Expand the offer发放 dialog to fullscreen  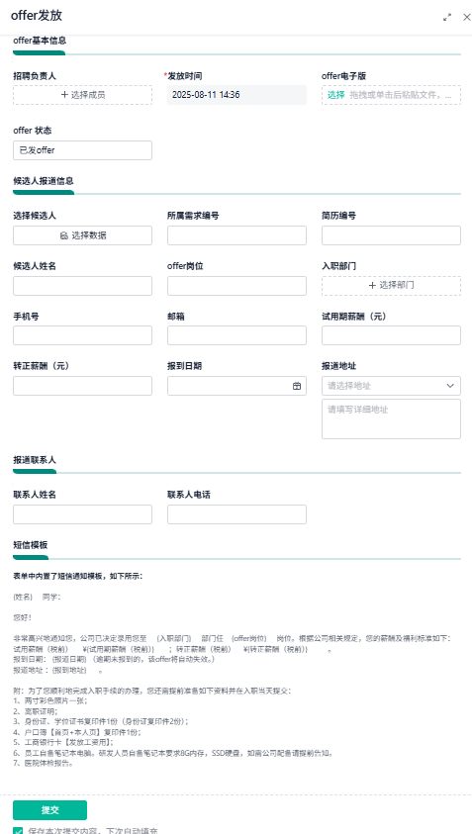tap(447, 17)
